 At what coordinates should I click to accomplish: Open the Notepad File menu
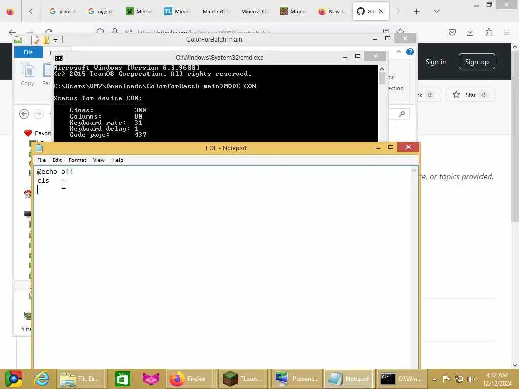point(42,160)
